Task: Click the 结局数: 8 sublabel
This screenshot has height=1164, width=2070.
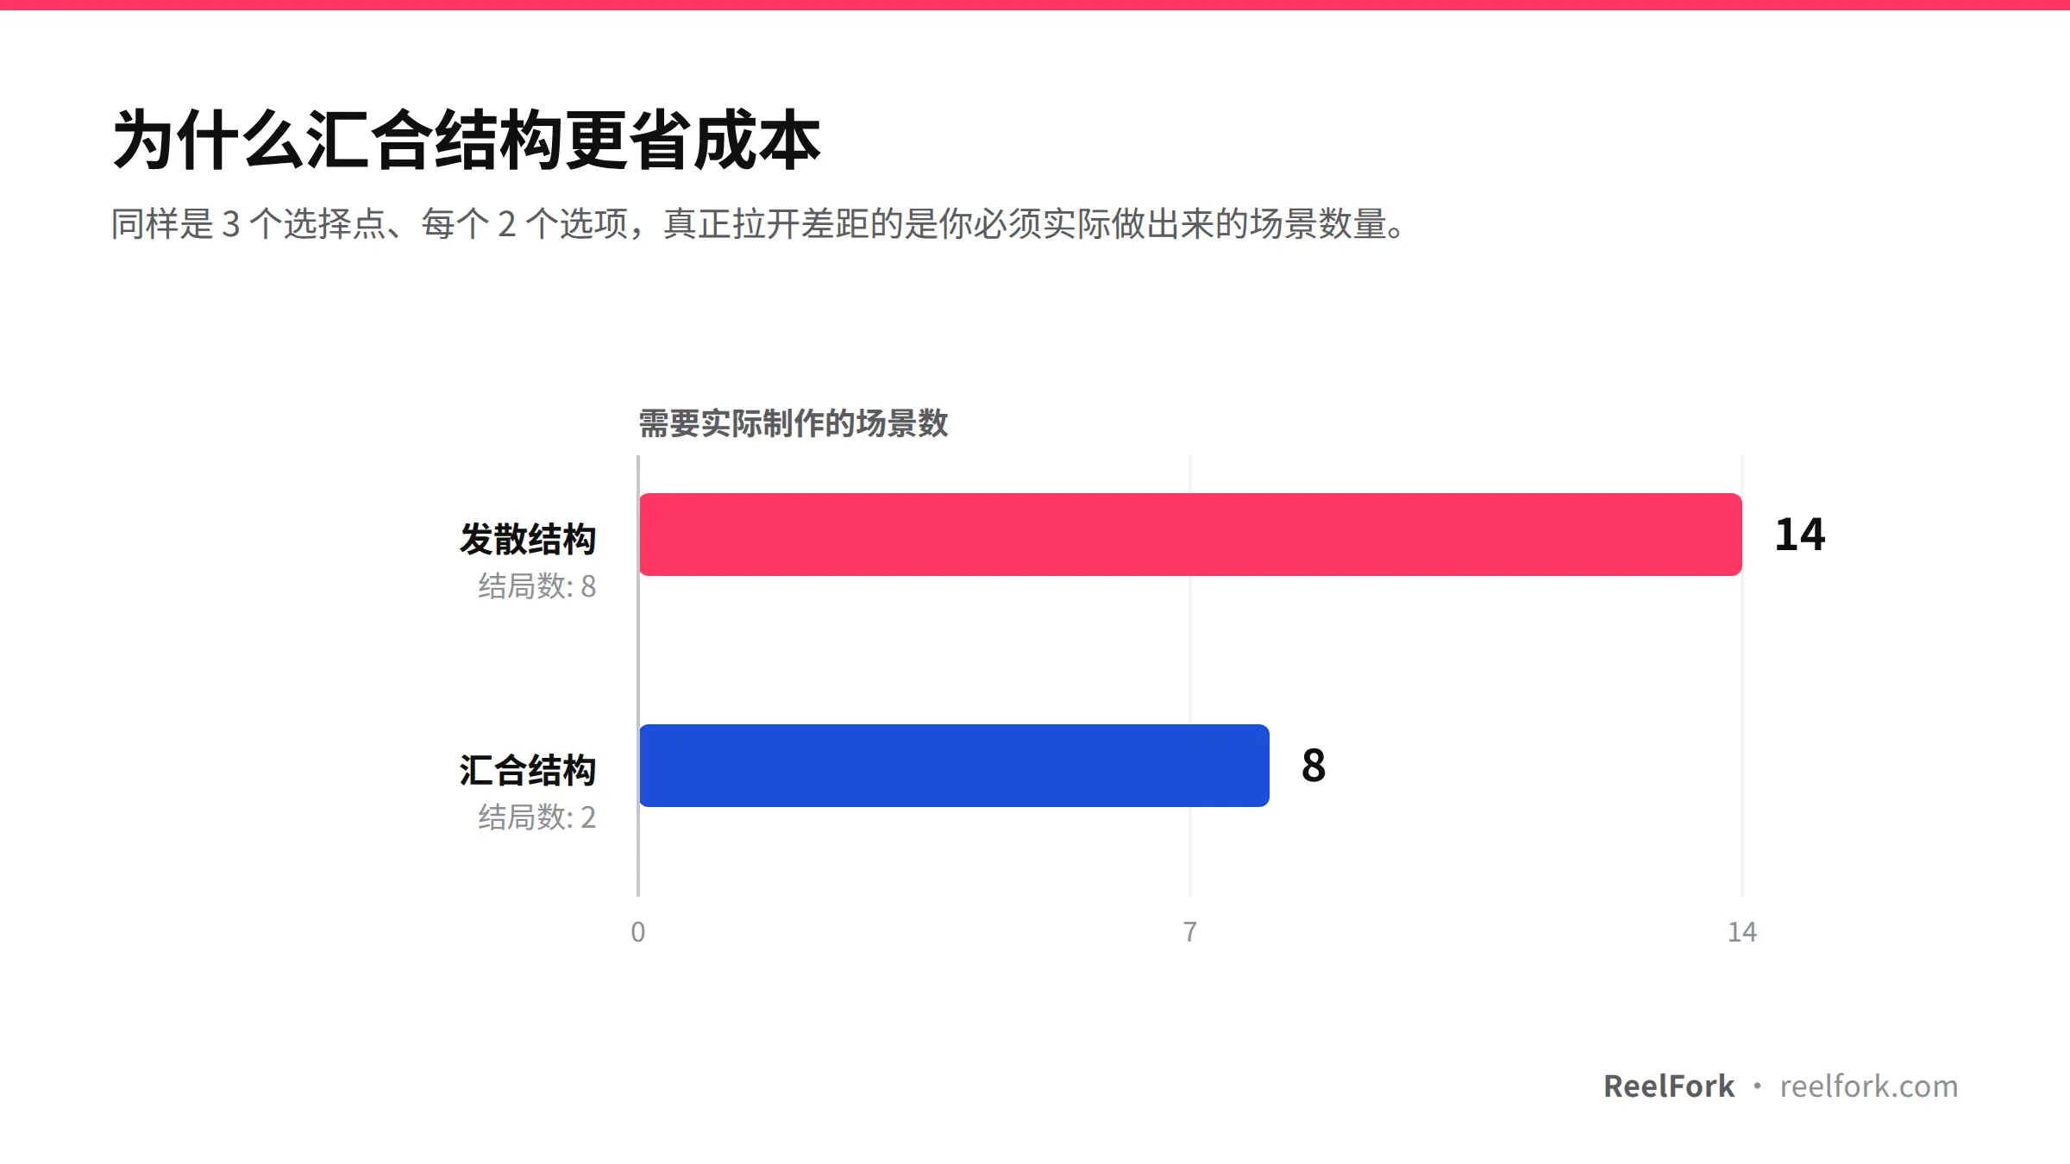Action: point(537,586)
